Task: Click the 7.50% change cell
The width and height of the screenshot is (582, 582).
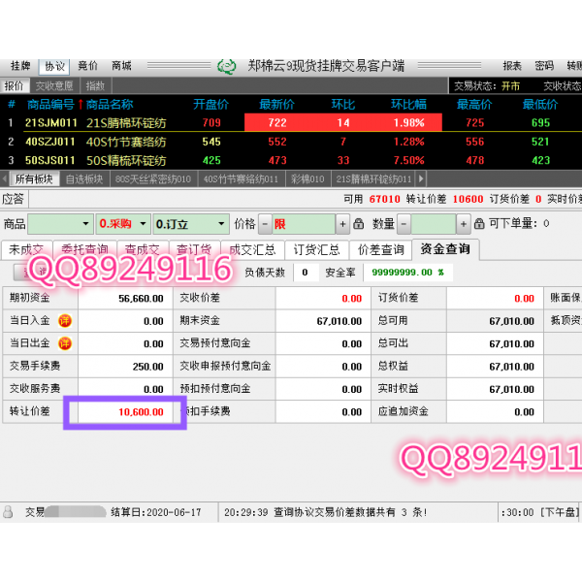Action: [x=409, y=160]
